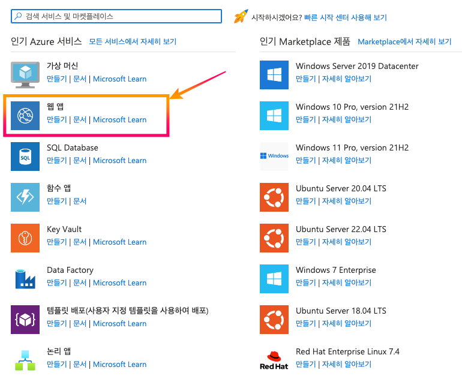Select the SQL Database icon
This screenshot has width=462, height=382.
[25, 157]
